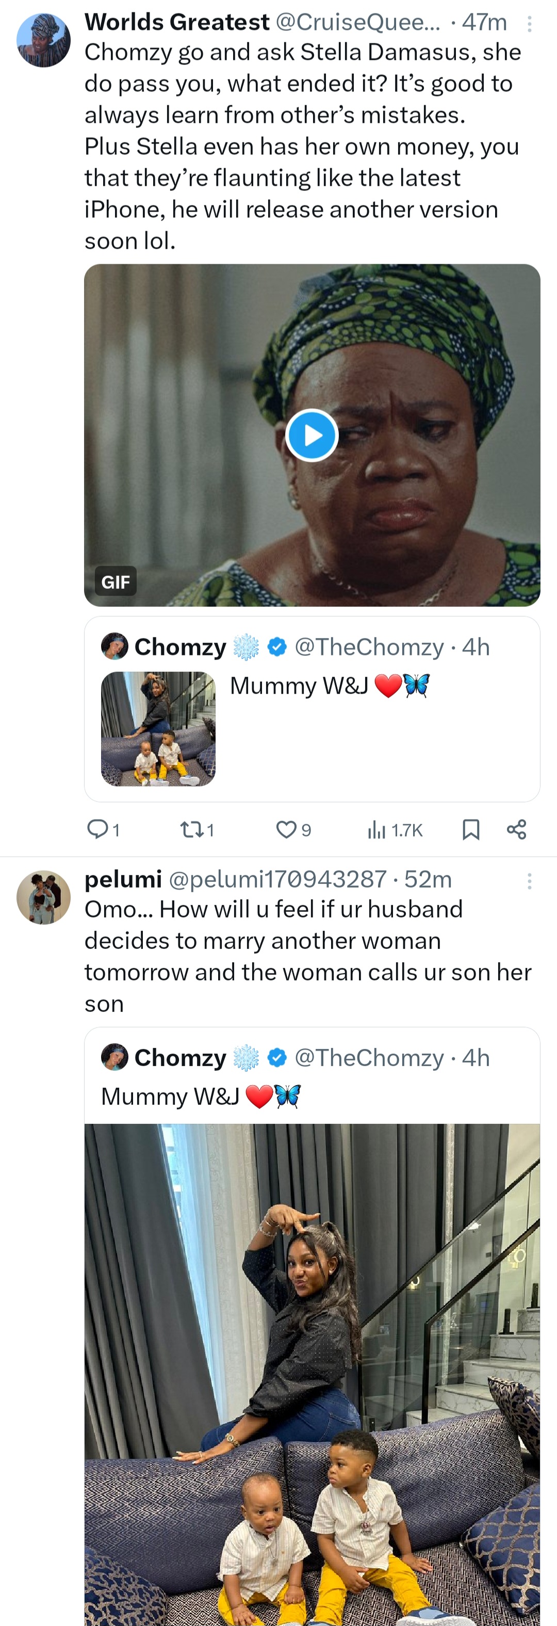Bookmark the Worlds Greatest tweet

(x=470, y=829)
